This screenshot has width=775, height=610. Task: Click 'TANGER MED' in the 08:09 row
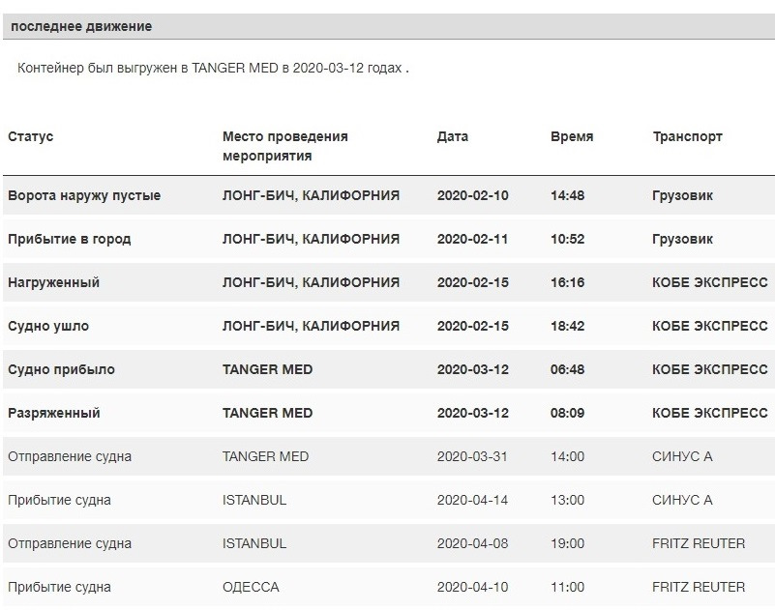267,413
